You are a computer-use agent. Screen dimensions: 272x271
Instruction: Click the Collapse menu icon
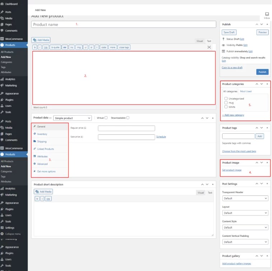tap(2, 234)
